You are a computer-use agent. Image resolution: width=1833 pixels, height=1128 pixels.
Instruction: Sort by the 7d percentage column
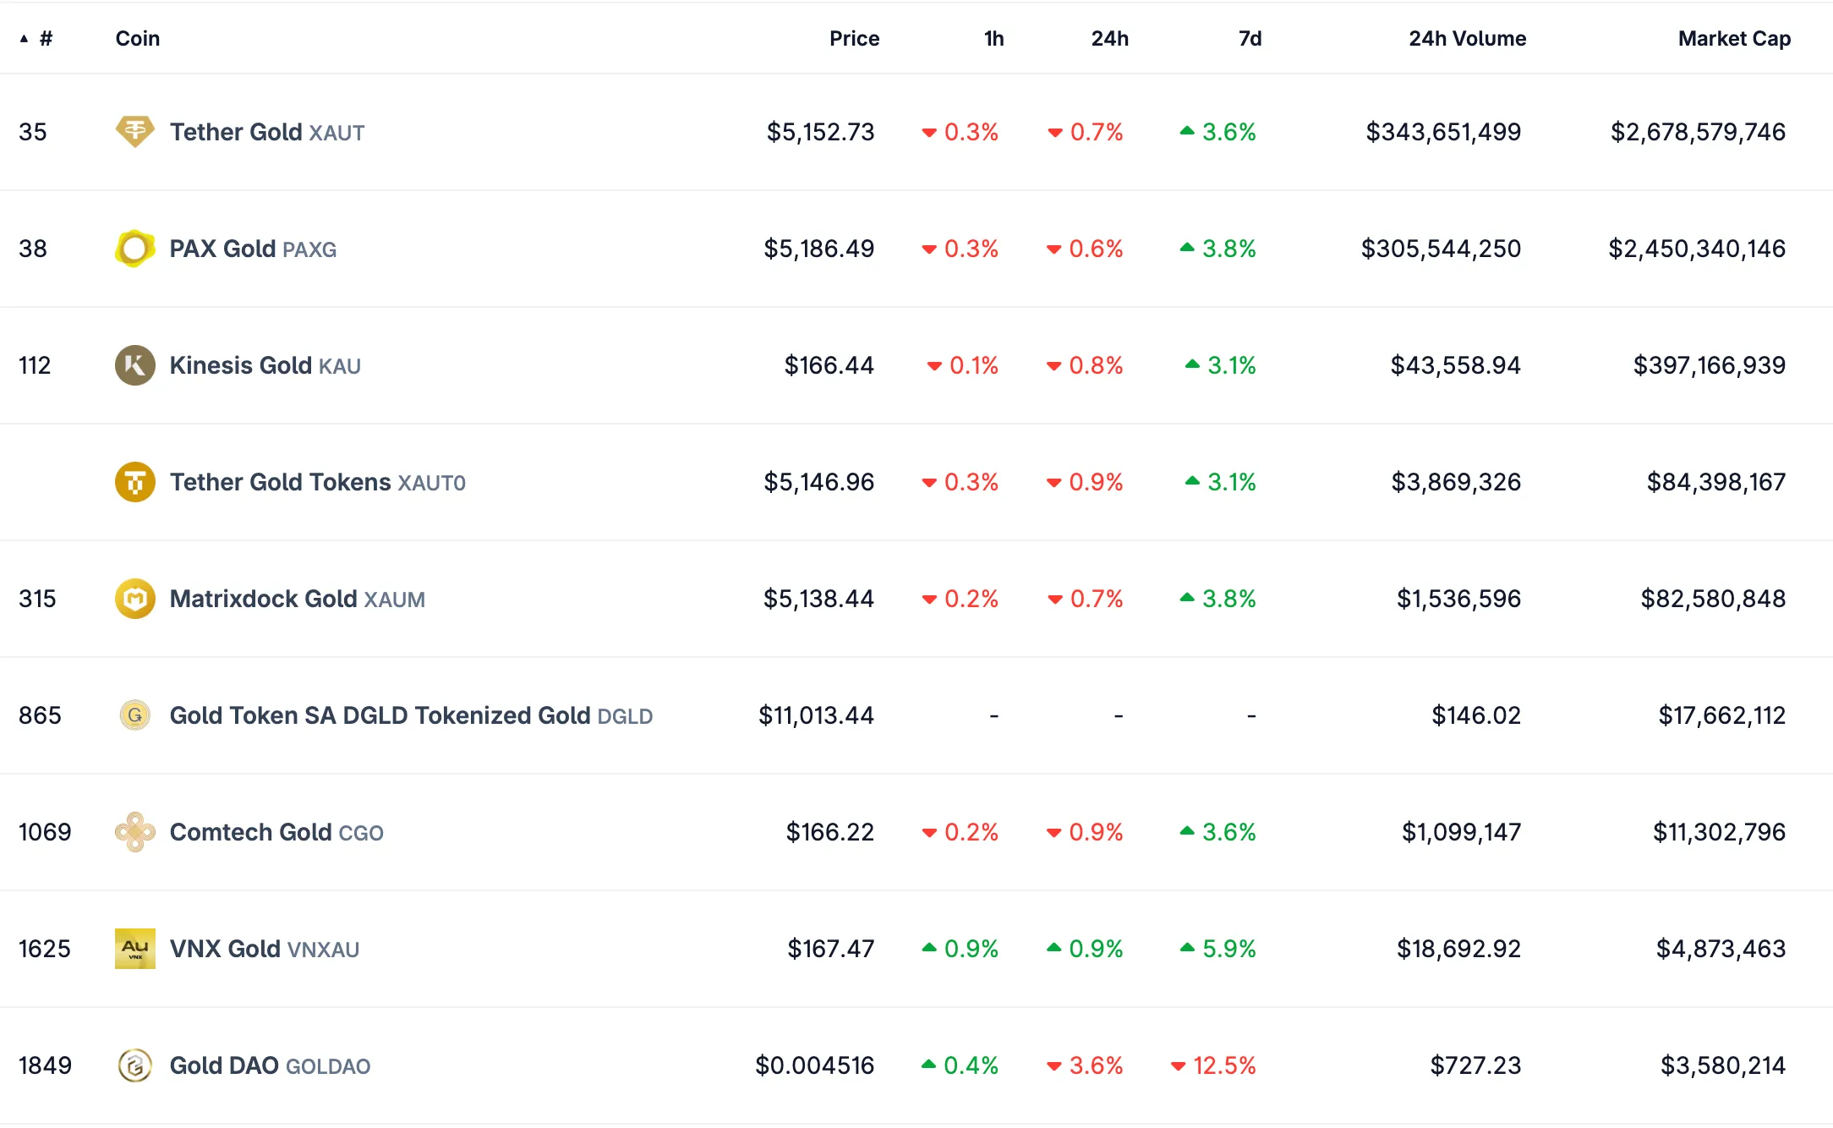(1249, 38)
